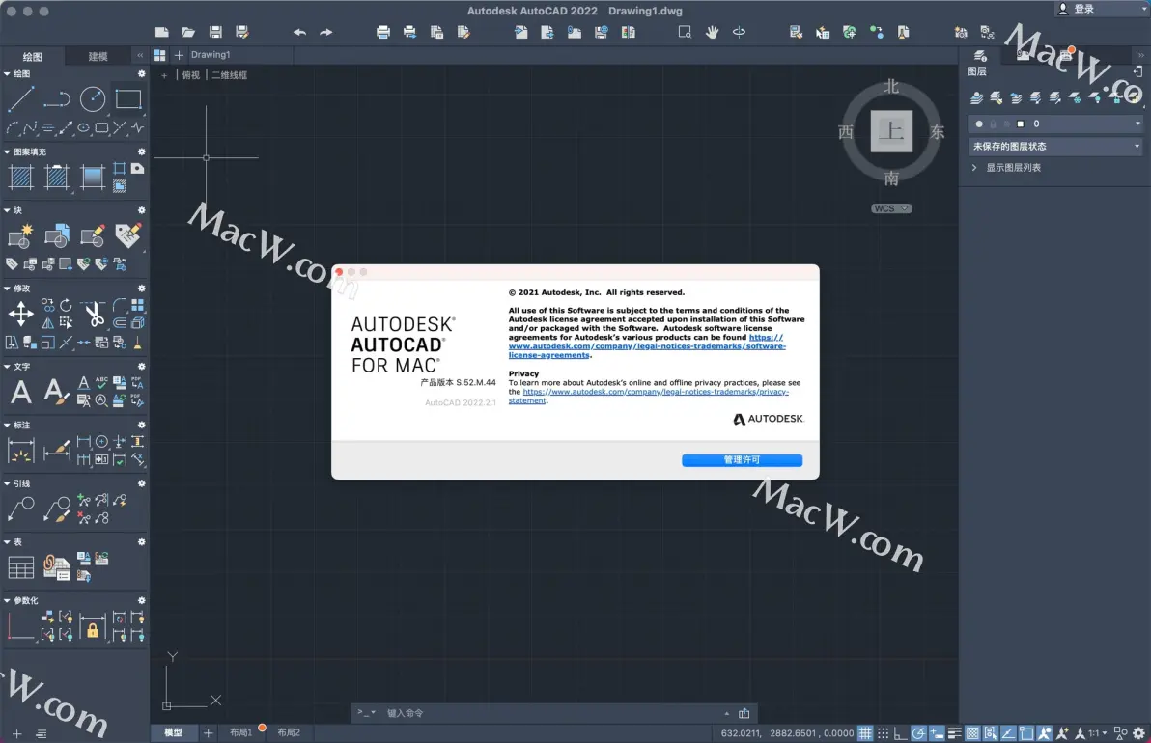Open the 未保存的图层状态 dropdown
The image size is (1151, 743).
click(x=1055, y=146)
